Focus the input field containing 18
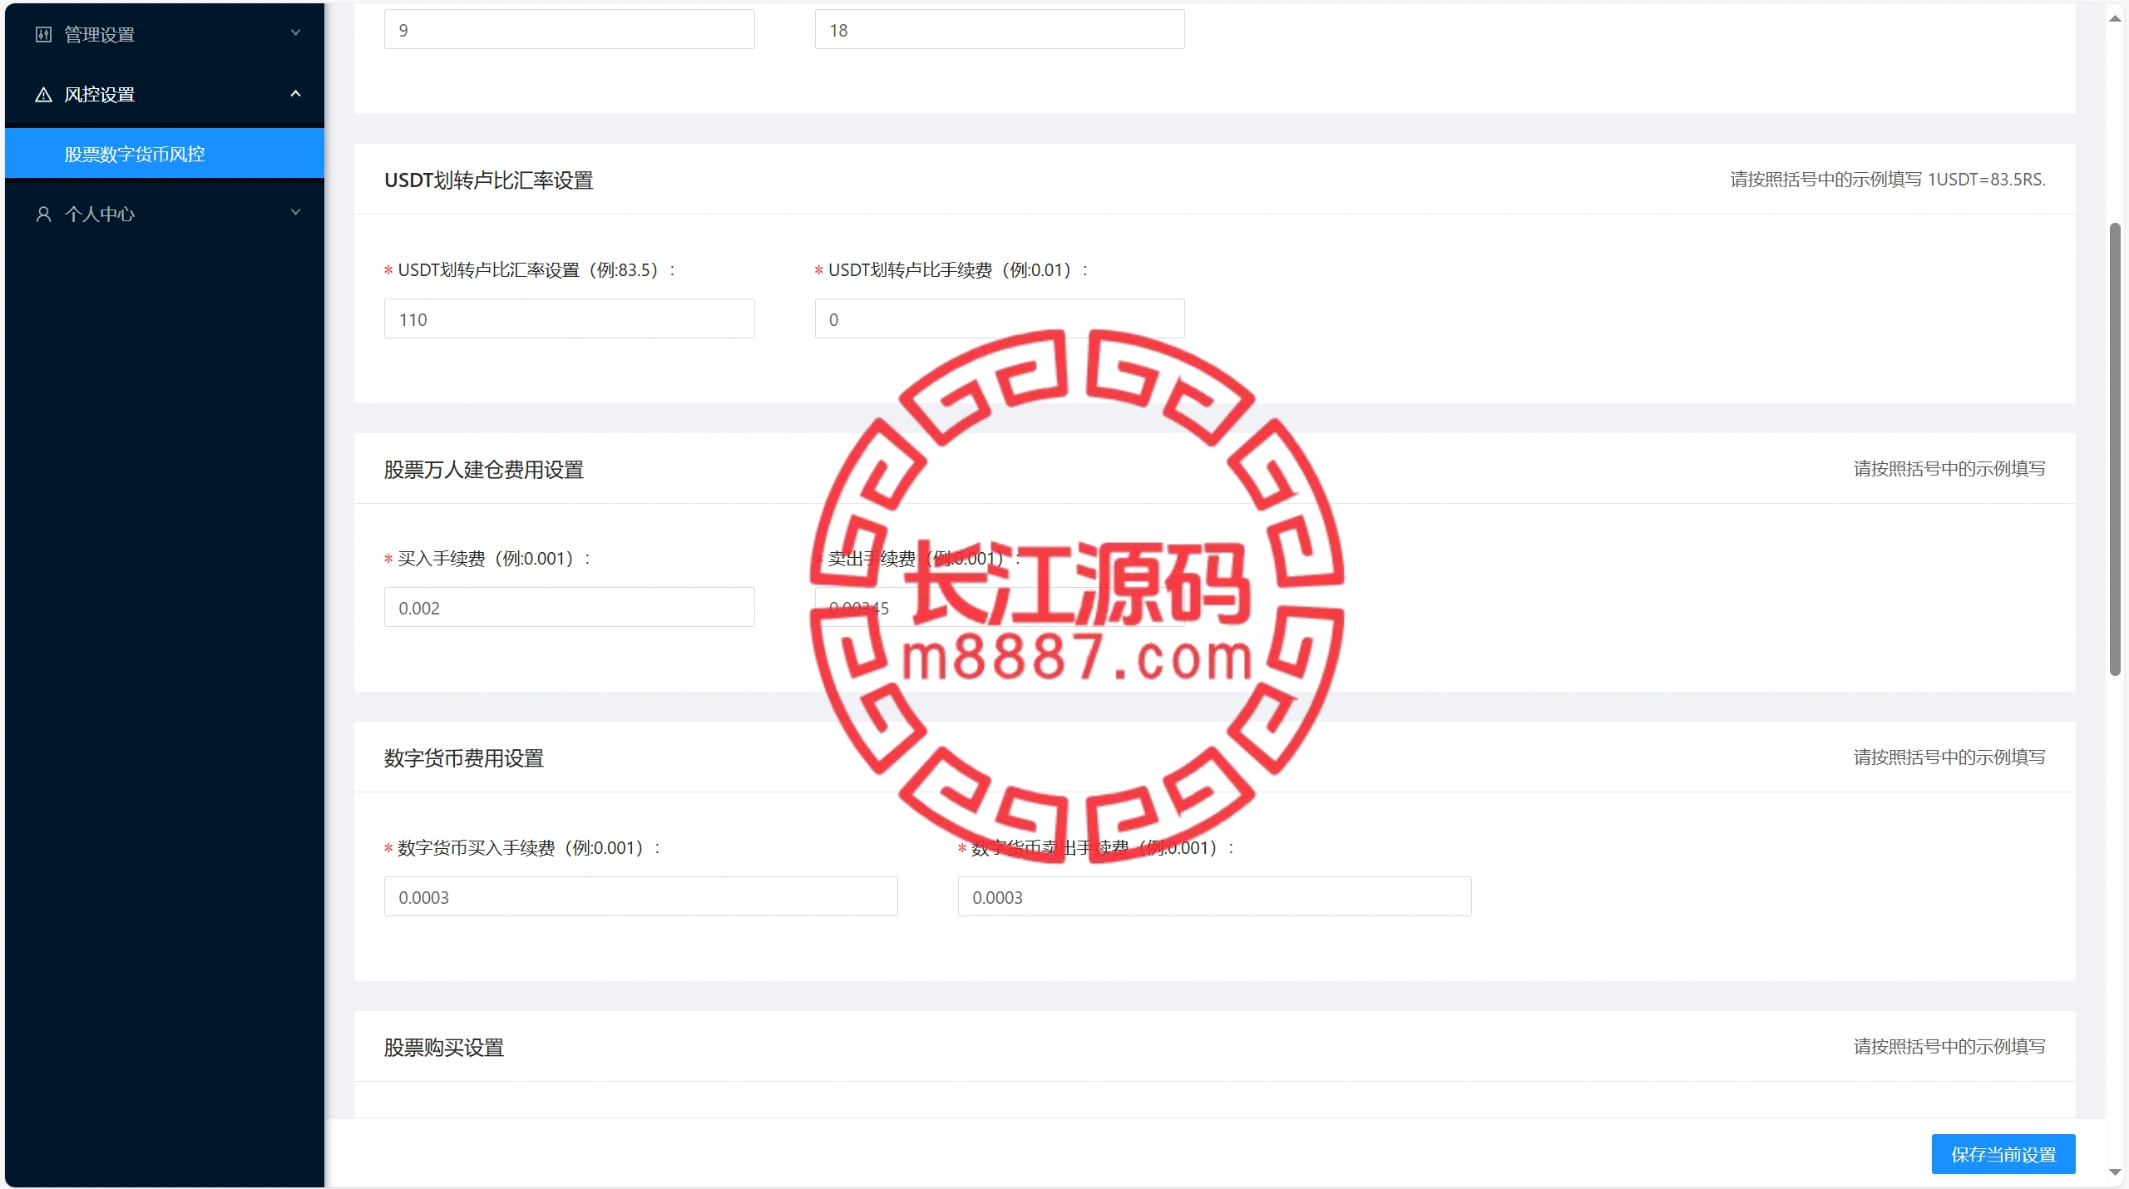The image size is (2129, 1189). pyautogui.click(x=1000, y=30)
